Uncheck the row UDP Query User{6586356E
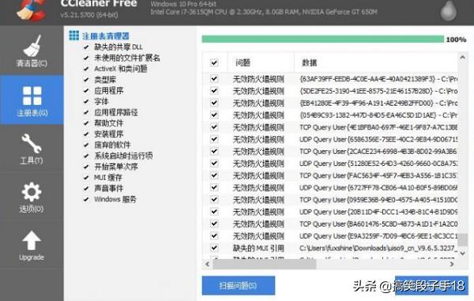 pos(214,139)
